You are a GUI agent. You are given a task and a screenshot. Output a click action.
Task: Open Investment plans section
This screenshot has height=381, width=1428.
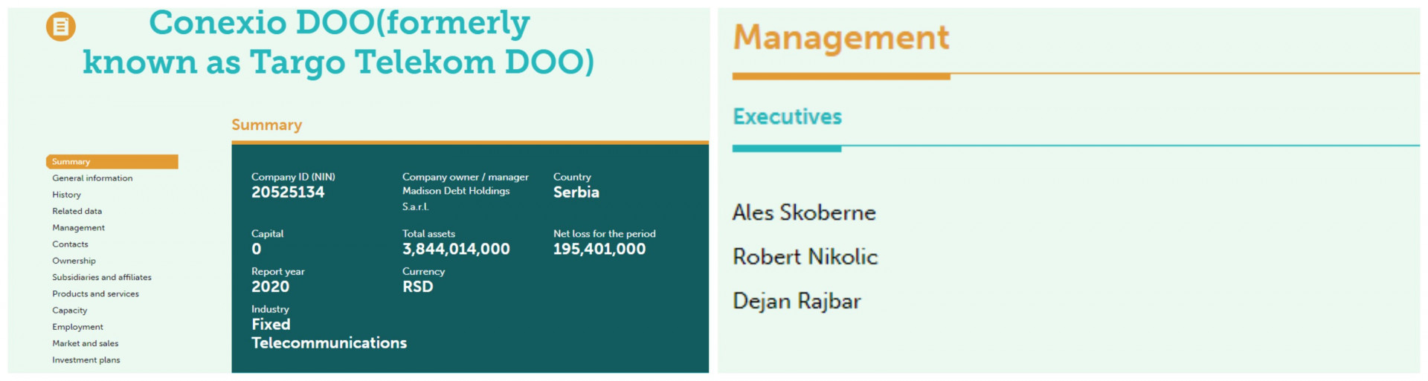coord(86,360)
